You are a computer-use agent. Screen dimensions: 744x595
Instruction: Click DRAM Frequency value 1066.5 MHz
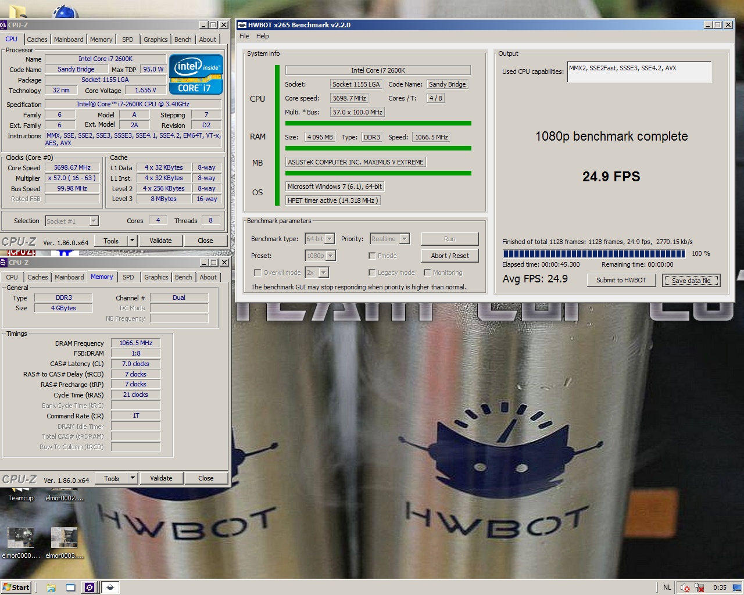[x=135, y=343]
